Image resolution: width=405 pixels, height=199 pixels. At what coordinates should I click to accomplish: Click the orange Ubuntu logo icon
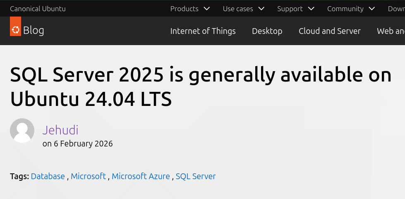(15, 26)
